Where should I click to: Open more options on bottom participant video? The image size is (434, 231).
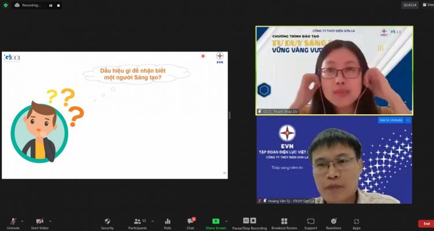408,120
